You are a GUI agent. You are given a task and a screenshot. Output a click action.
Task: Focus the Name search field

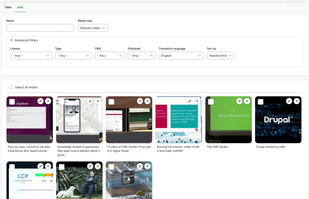40,28
